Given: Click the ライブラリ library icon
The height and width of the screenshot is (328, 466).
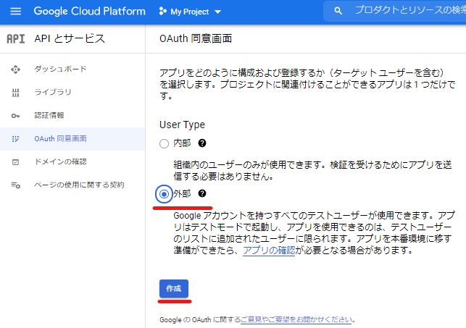Looking at the screenshot, I should click(15, 93).
